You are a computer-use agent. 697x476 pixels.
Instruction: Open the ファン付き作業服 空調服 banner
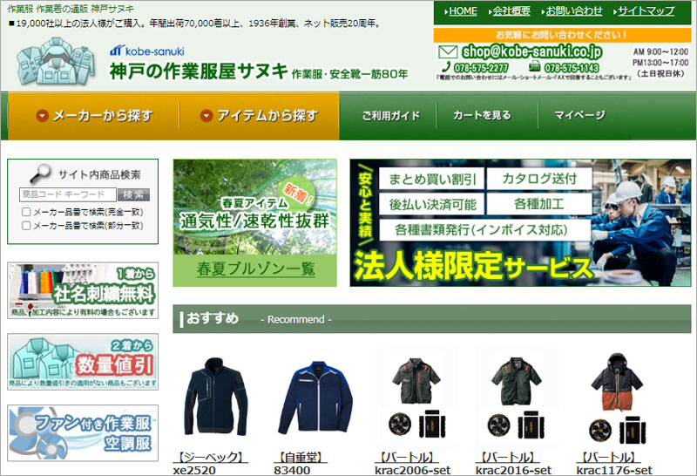click(x=83, y=433)
